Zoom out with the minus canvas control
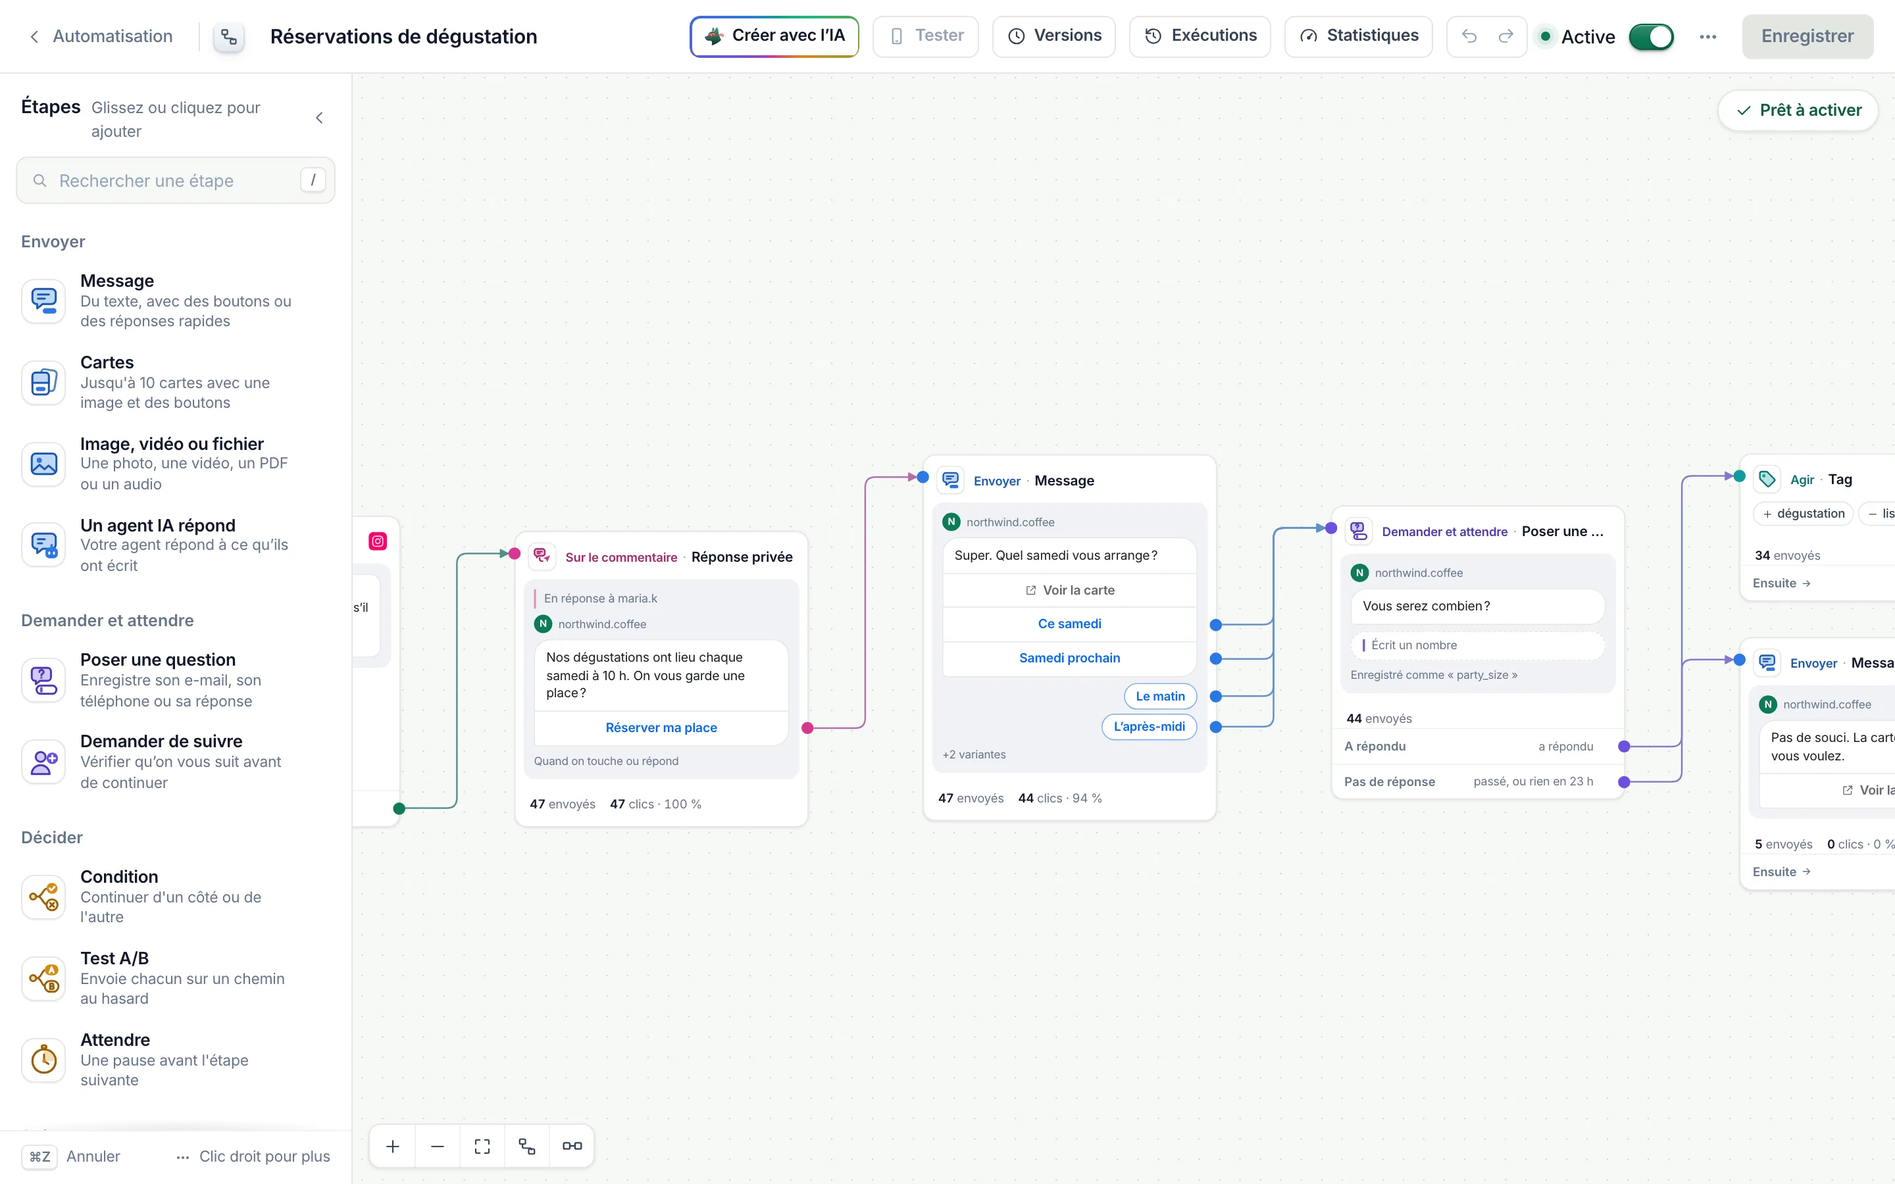This screenshot has width=1895, height=1184. click(438, 1147)
